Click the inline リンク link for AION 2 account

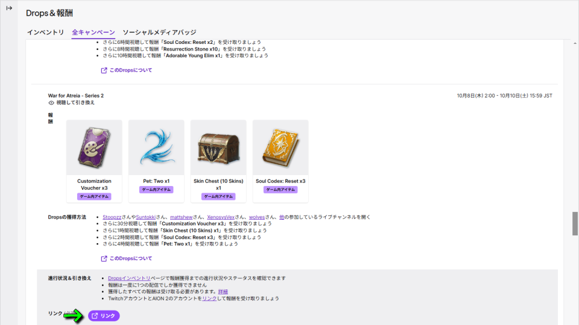coord(209,299)
